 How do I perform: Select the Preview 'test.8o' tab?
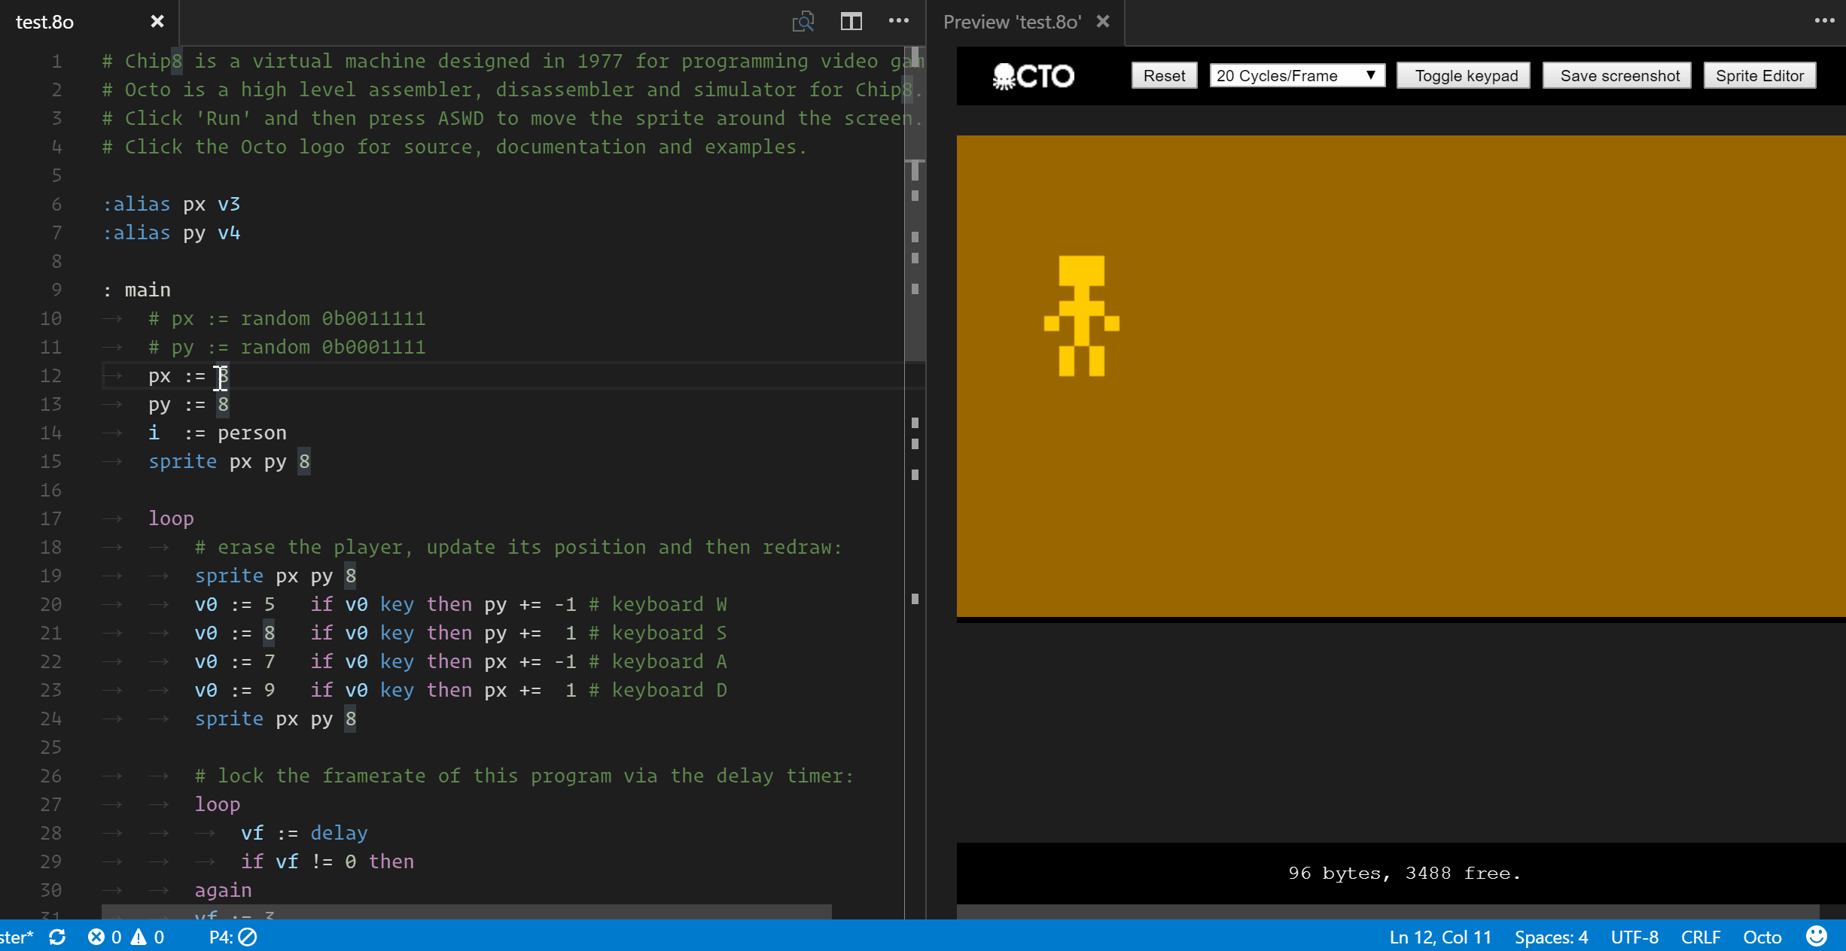coord(1011,22)
